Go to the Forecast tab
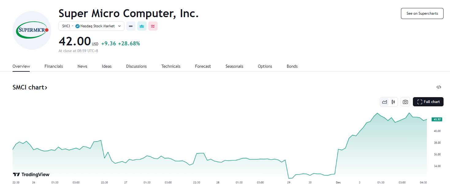The height and width of the screenshot is (190, 450). 203,66
